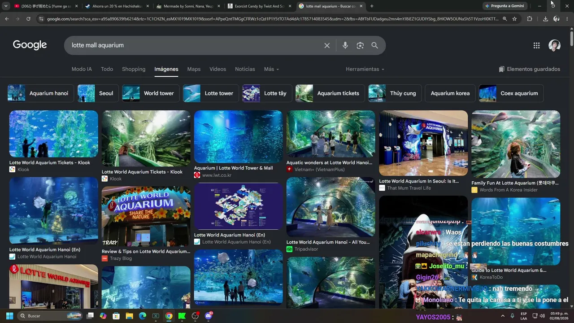This screenshot has height=323, width=574.
Task: Open Aquatic wonders at Lotte World Hanoi link
Action: pyautogui.click(x=330, y=163)
